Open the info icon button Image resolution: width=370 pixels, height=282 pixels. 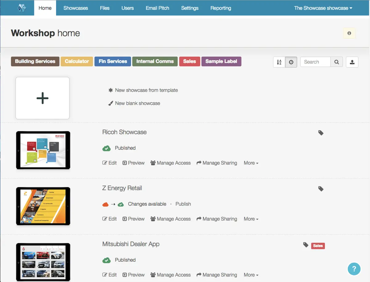coord(349,33)
